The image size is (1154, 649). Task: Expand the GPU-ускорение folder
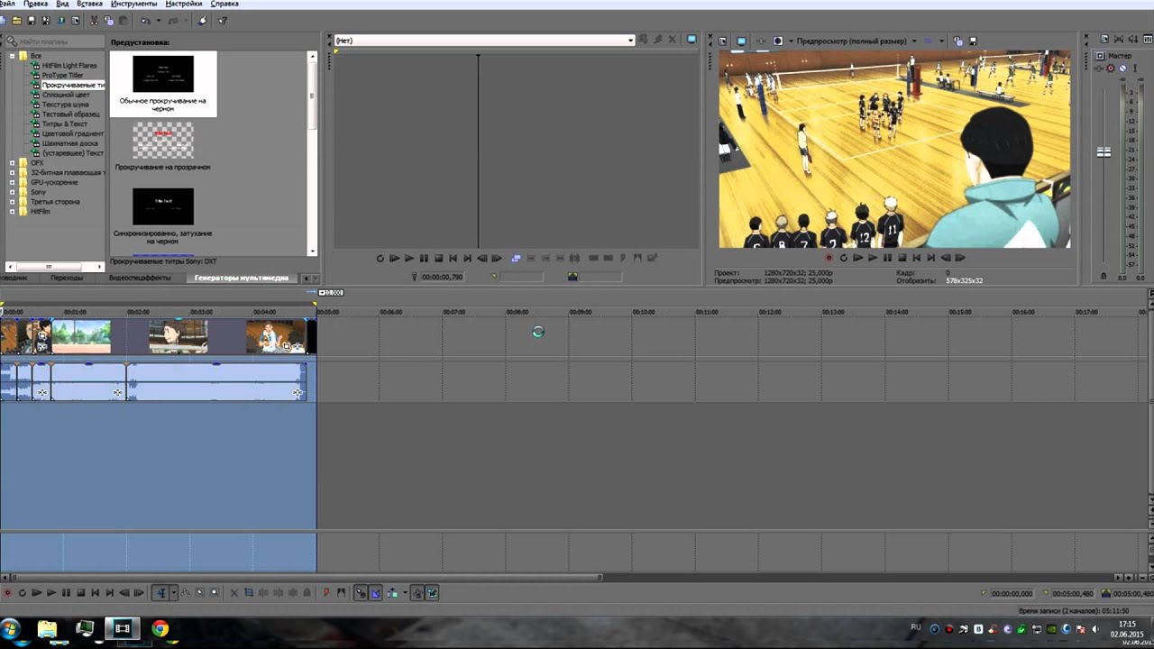pyautogui.click(x=13, y=182)
